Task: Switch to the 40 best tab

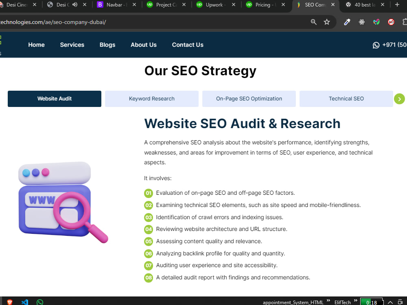Action: pyautogui.click(x=365, y=4)
